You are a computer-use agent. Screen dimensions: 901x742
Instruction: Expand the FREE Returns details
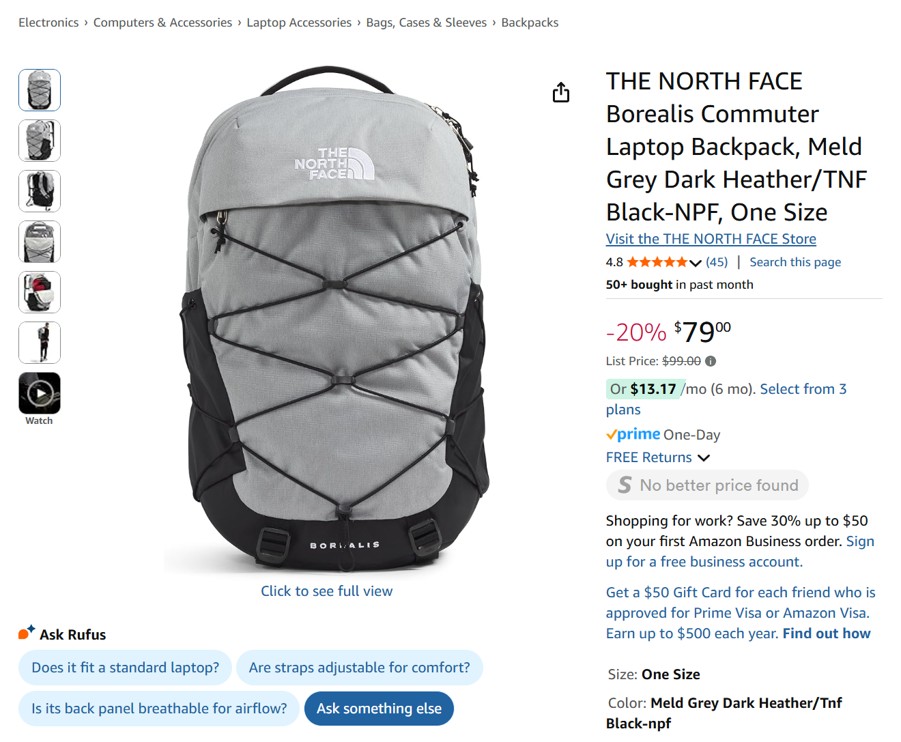point(704,457)
